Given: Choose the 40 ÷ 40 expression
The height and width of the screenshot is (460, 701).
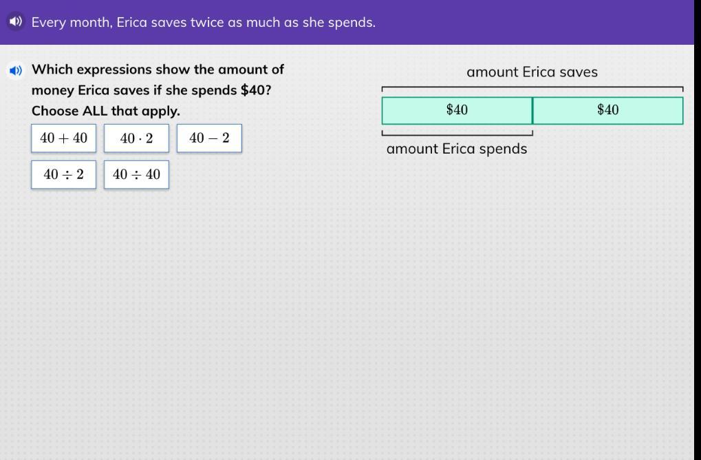Looking at the screenshot, I should pyautogui.click(x=136, y=175).
